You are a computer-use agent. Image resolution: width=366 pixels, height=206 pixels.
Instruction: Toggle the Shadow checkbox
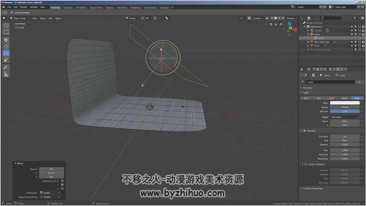[x=305, y=131]
